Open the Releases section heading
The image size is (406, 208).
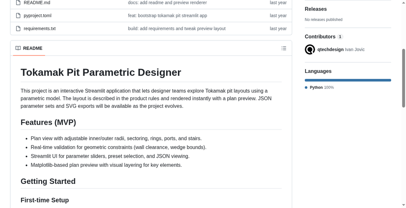(x=316, y=9)
